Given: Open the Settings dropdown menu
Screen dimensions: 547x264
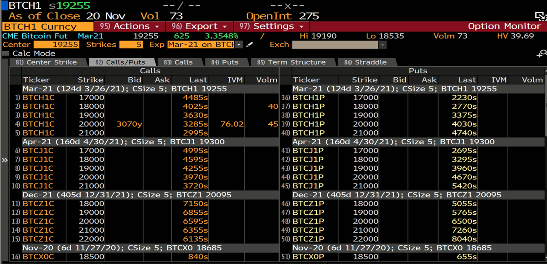Looking at the screenshot, I should pyautogui.click(x=272, y=26).
